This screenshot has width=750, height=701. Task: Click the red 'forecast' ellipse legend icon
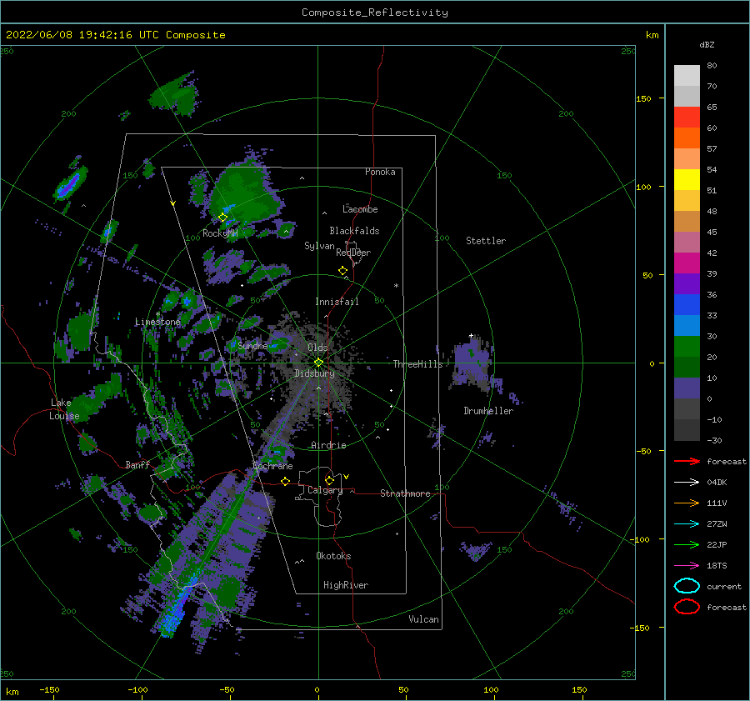pyautogui.click(x=687, y=607)
